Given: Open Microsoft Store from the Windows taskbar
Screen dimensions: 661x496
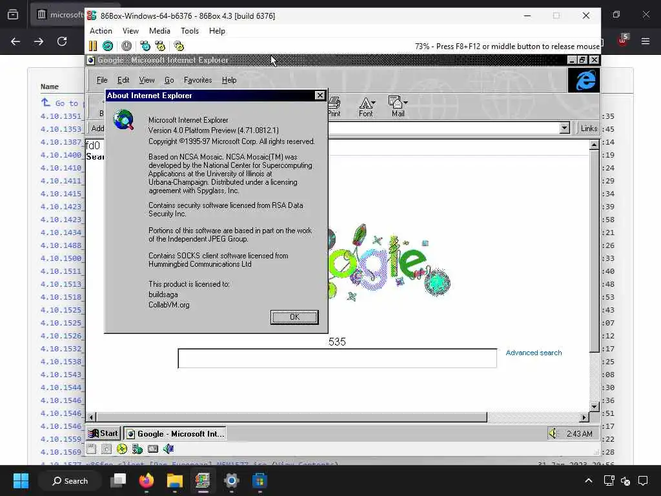Looking at the screenshot, I should pos(259,480).
